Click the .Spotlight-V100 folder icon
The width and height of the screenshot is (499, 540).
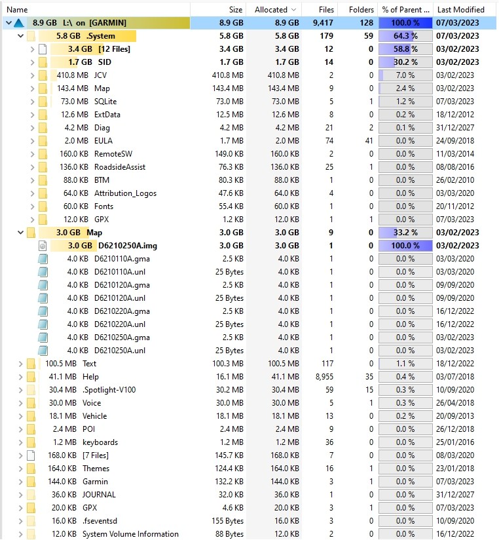[31, 390]
